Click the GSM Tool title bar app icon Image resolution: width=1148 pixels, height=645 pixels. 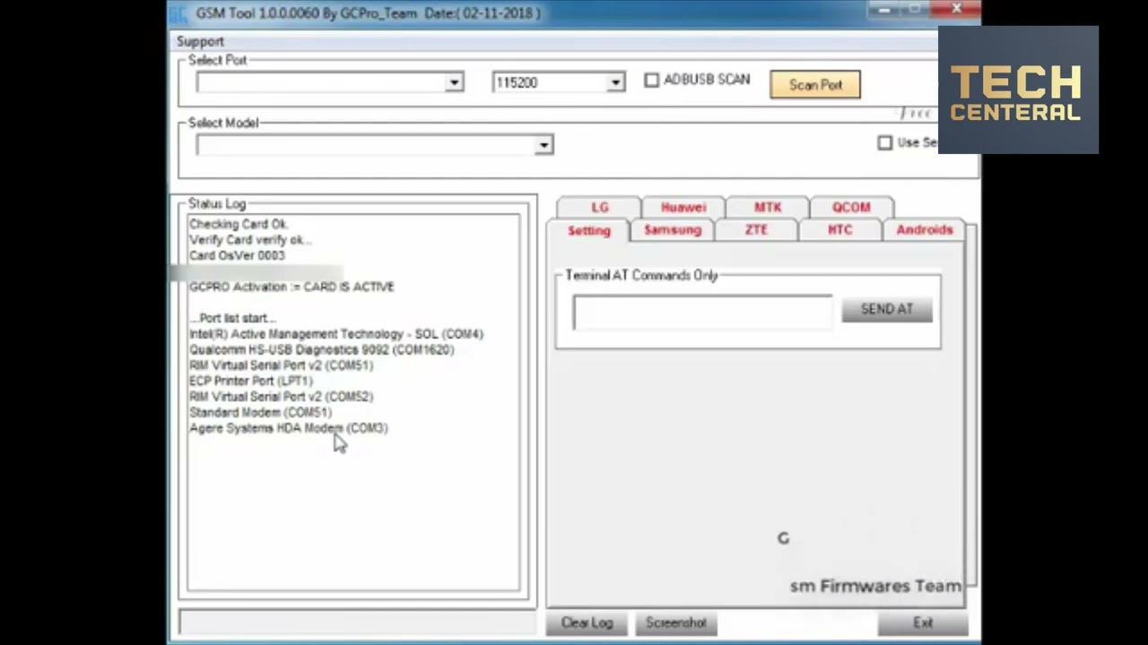[x=179, y=13]
